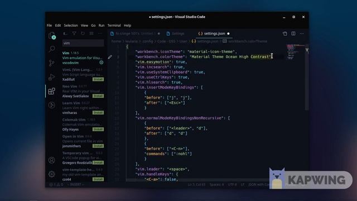Open extensions panel more actions ellipsis

pos(100,33)
